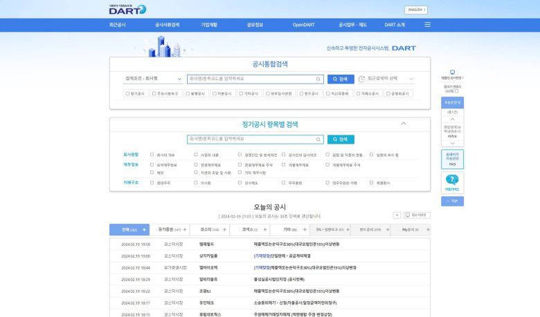Check the 지분공시 checkbox
540x317 pixels.
coord(214,93)
